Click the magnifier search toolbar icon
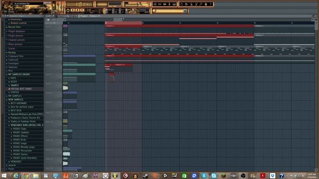 [x=201, y=4]
